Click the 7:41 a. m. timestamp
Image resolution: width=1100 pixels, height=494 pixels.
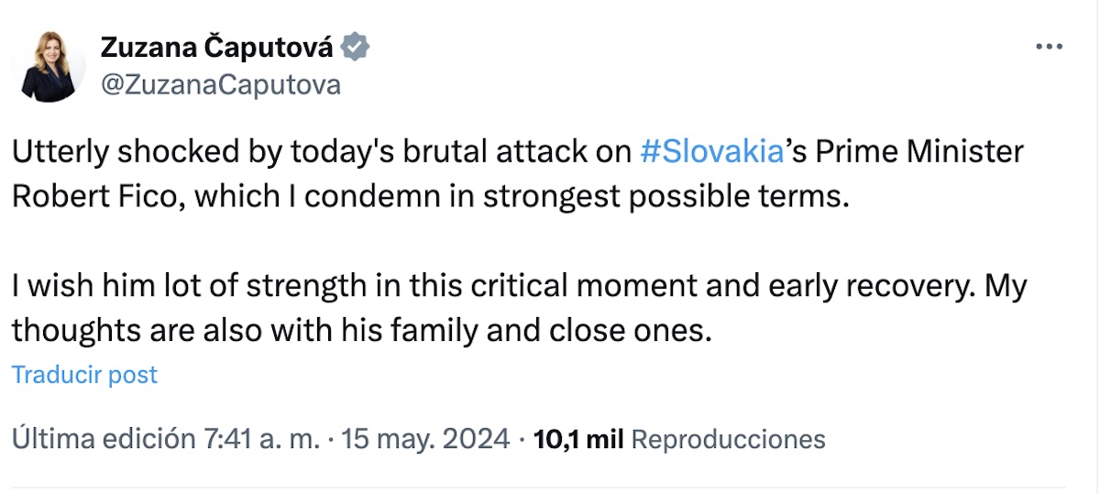261,439
